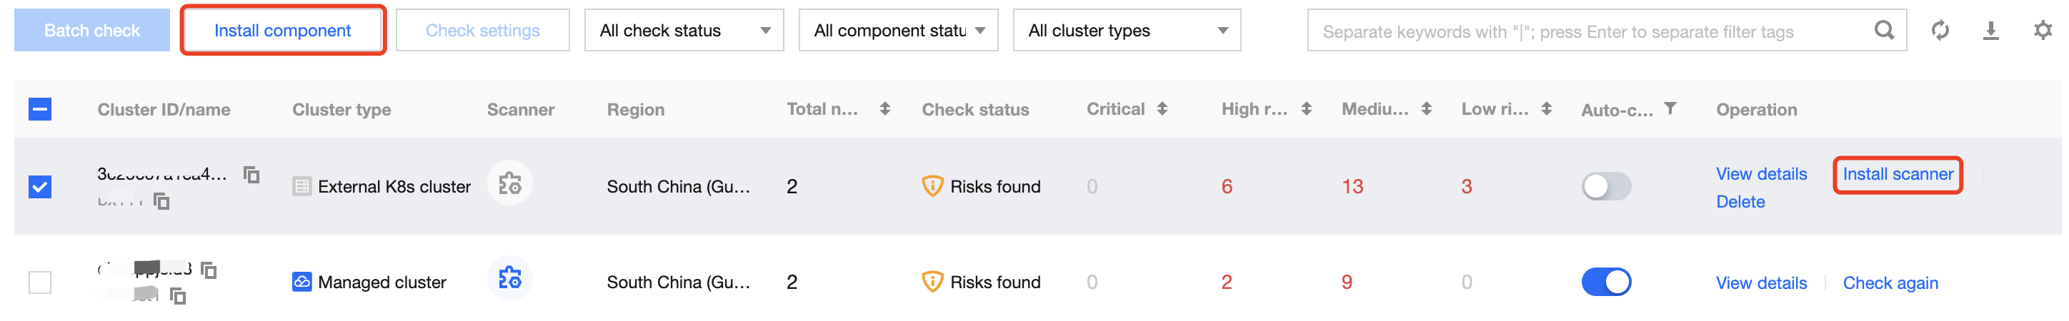Expand the All component status dropdown
Image resolution: width=2069 pixels, height=321 pixels.
point(898,31)
